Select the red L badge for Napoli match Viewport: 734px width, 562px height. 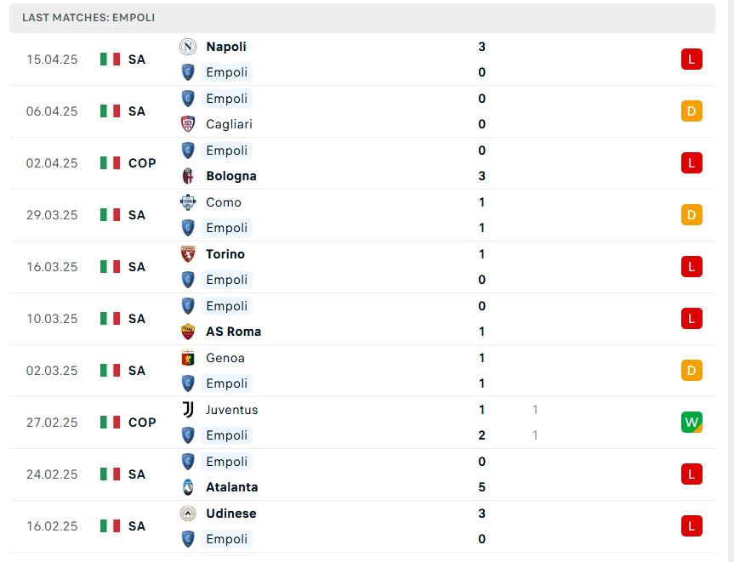(x=691, y=59)
